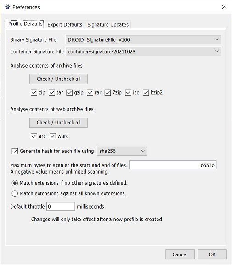Screen dimensions: 232x265
Task: Toggle the gzip archive checkbox
Action: coord(69,93)
